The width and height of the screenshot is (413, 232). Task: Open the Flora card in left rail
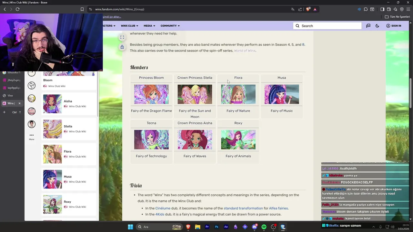pyautogui.click(x=69, y=154)
